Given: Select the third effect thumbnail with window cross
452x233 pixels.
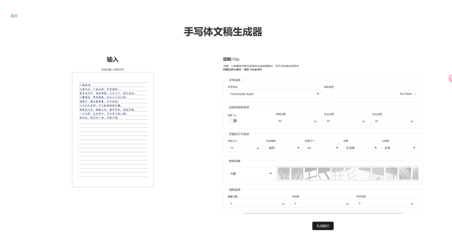Looking at the screenshot, I should (311, 173).
